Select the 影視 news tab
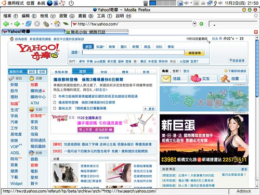The width and height of the screenshot is (260, 195). click(146, 72)
